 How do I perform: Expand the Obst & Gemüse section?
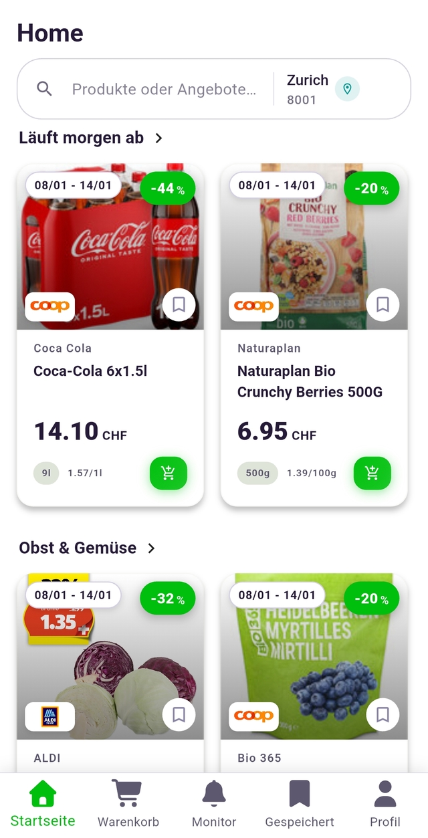(151, 548)
